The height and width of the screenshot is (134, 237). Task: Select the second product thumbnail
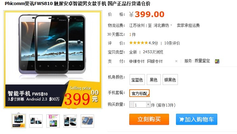click(36, 121)
